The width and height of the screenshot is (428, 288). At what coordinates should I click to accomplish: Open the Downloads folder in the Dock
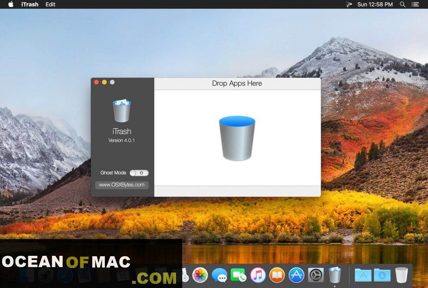(x=382, y=275)
